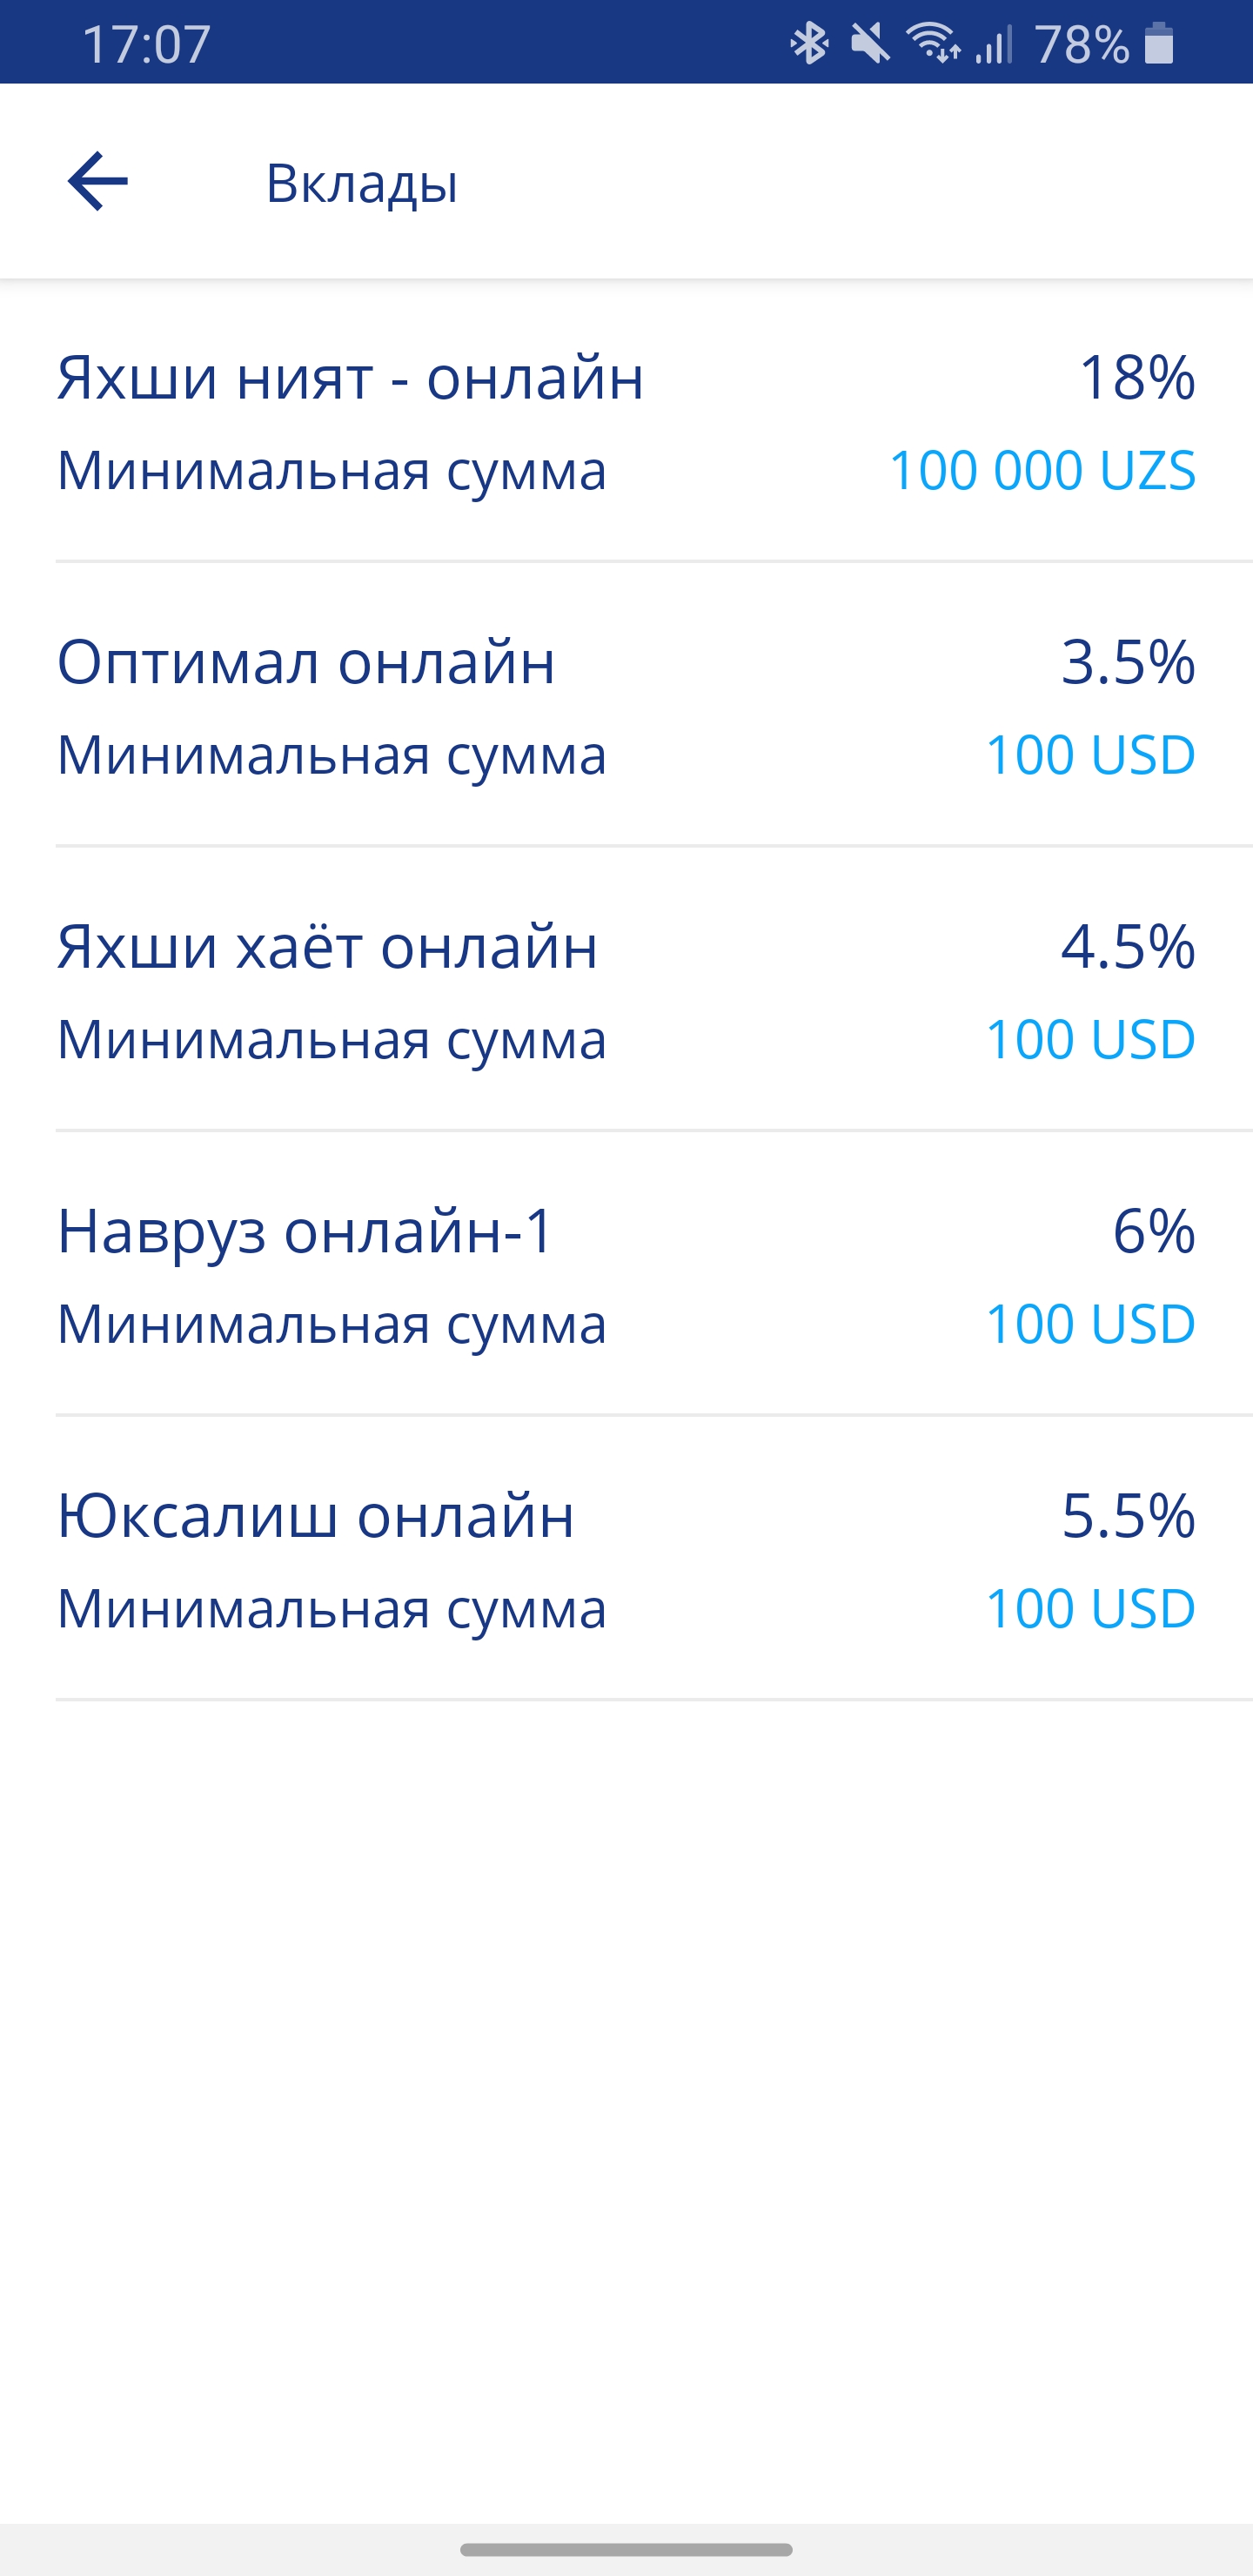Screen dimensions: 1253x2576
Task: Tap the Wi-Fi status icon
Action: (x=933, y=43)
